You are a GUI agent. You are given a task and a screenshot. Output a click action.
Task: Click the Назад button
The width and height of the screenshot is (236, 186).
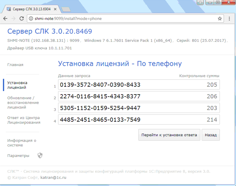pos(211,135)
